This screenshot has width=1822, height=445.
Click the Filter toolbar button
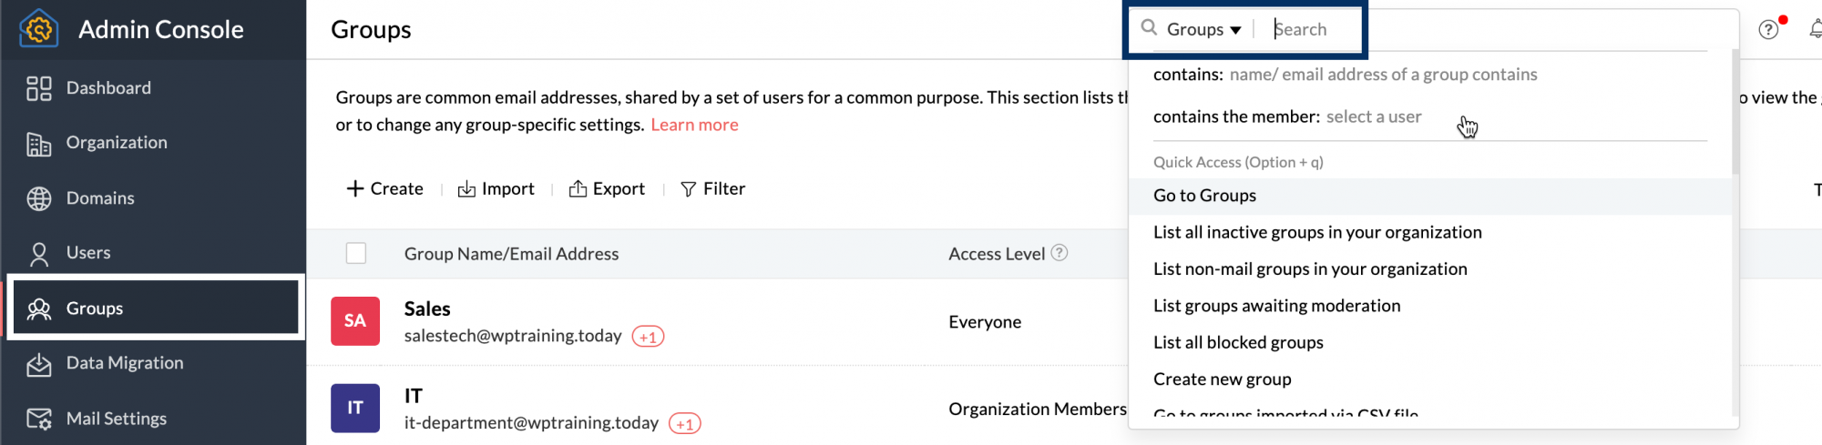713,188
